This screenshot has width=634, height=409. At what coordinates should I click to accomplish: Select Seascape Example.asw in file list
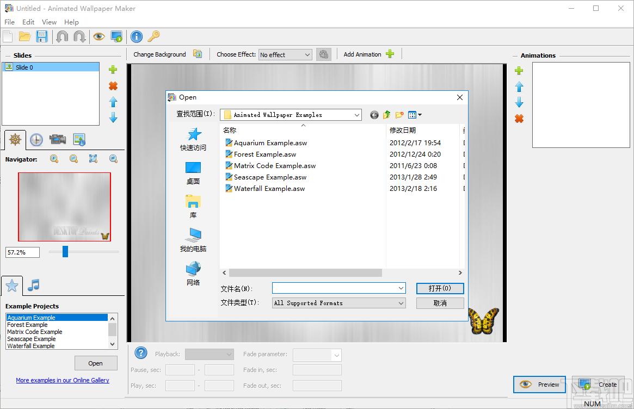(270, 177)
